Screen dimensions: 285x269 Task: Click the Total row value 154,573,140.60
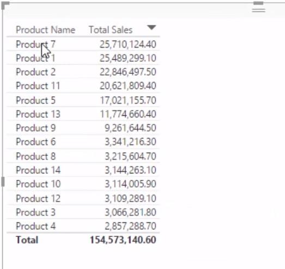pos(123,240)
